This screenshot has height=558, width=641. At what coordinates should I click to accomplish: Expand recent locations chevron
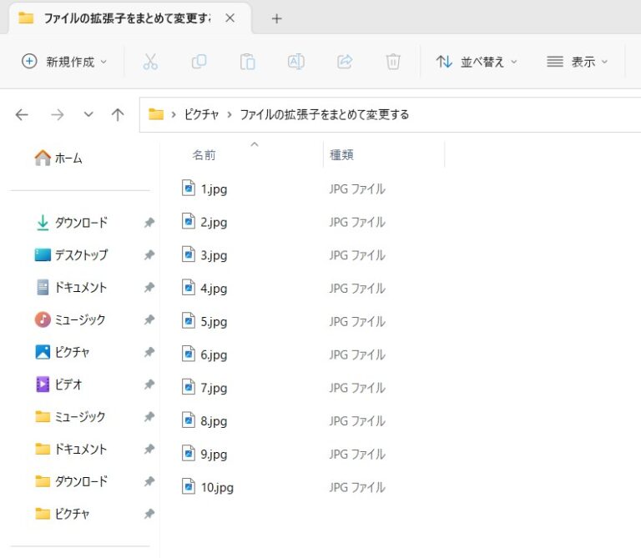tap(88, 115)
